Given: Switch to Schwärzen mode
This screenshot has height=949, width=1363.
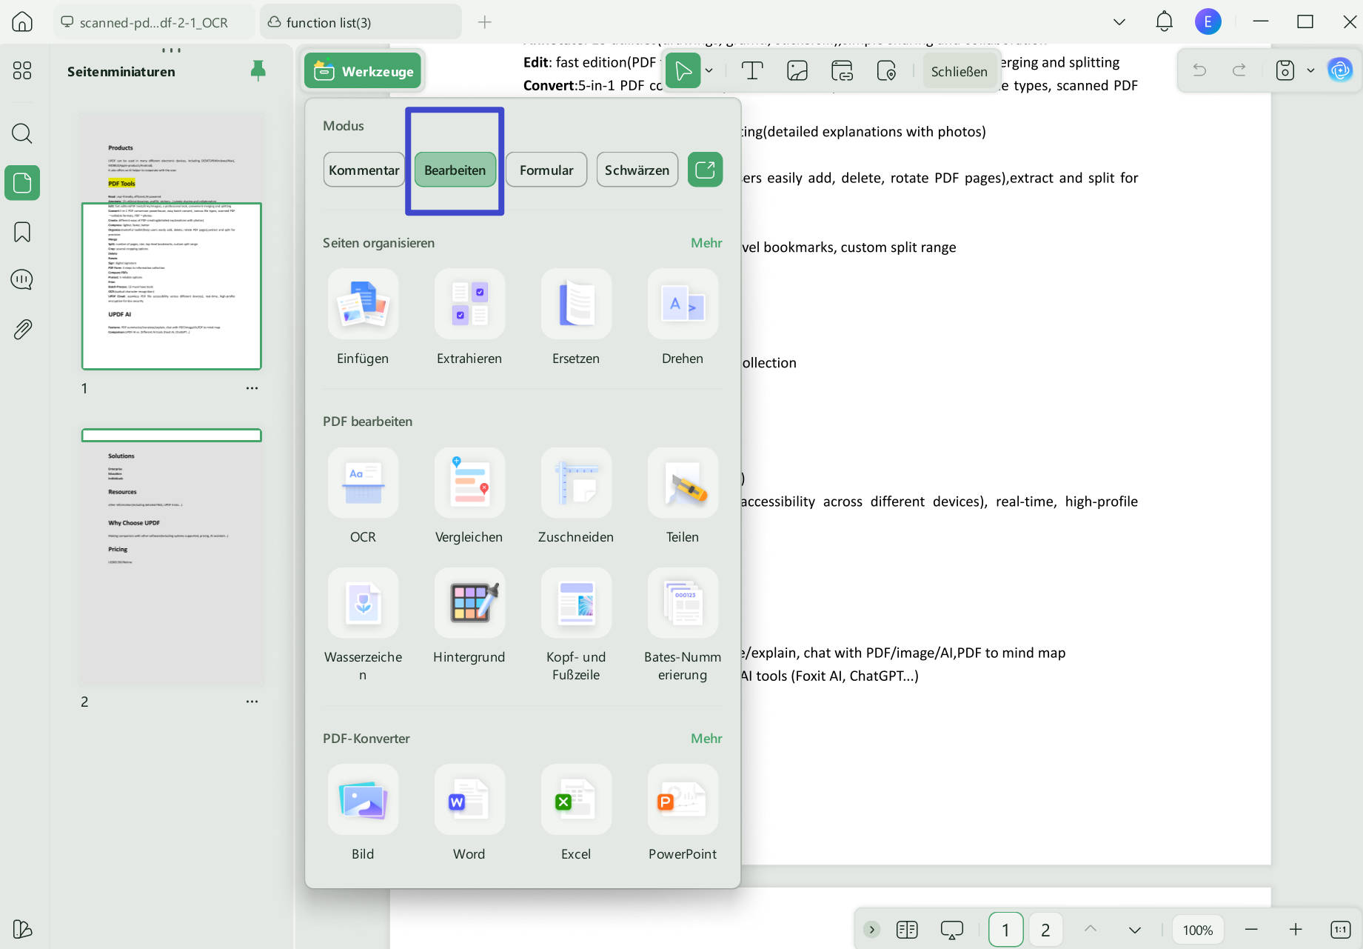Looking at the screenshot, I should [x=637, y=170].
